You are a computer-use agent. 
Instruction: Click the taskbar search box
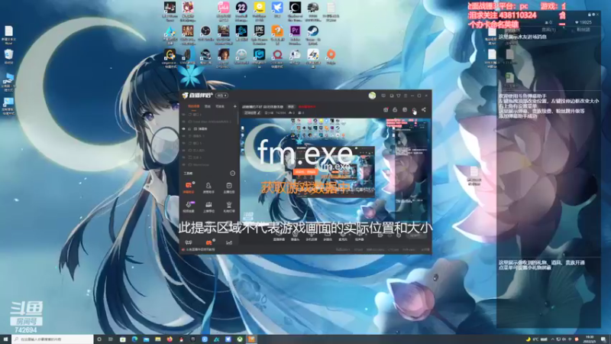pos(53,339)
